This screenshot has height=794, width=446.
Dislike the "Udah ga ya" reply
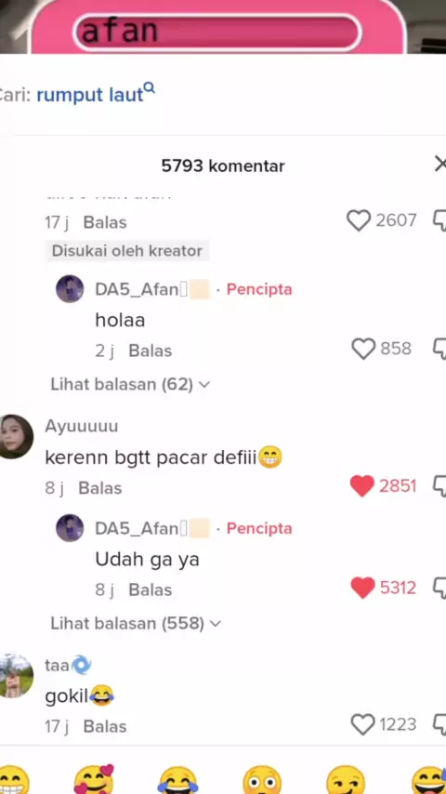(x=439, y=589)
